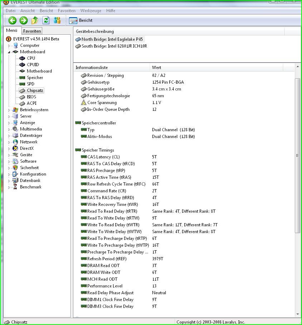Collapse the Motherboard tree node
302x325 pixels.
pyautogui.click(x=9, y=52)
